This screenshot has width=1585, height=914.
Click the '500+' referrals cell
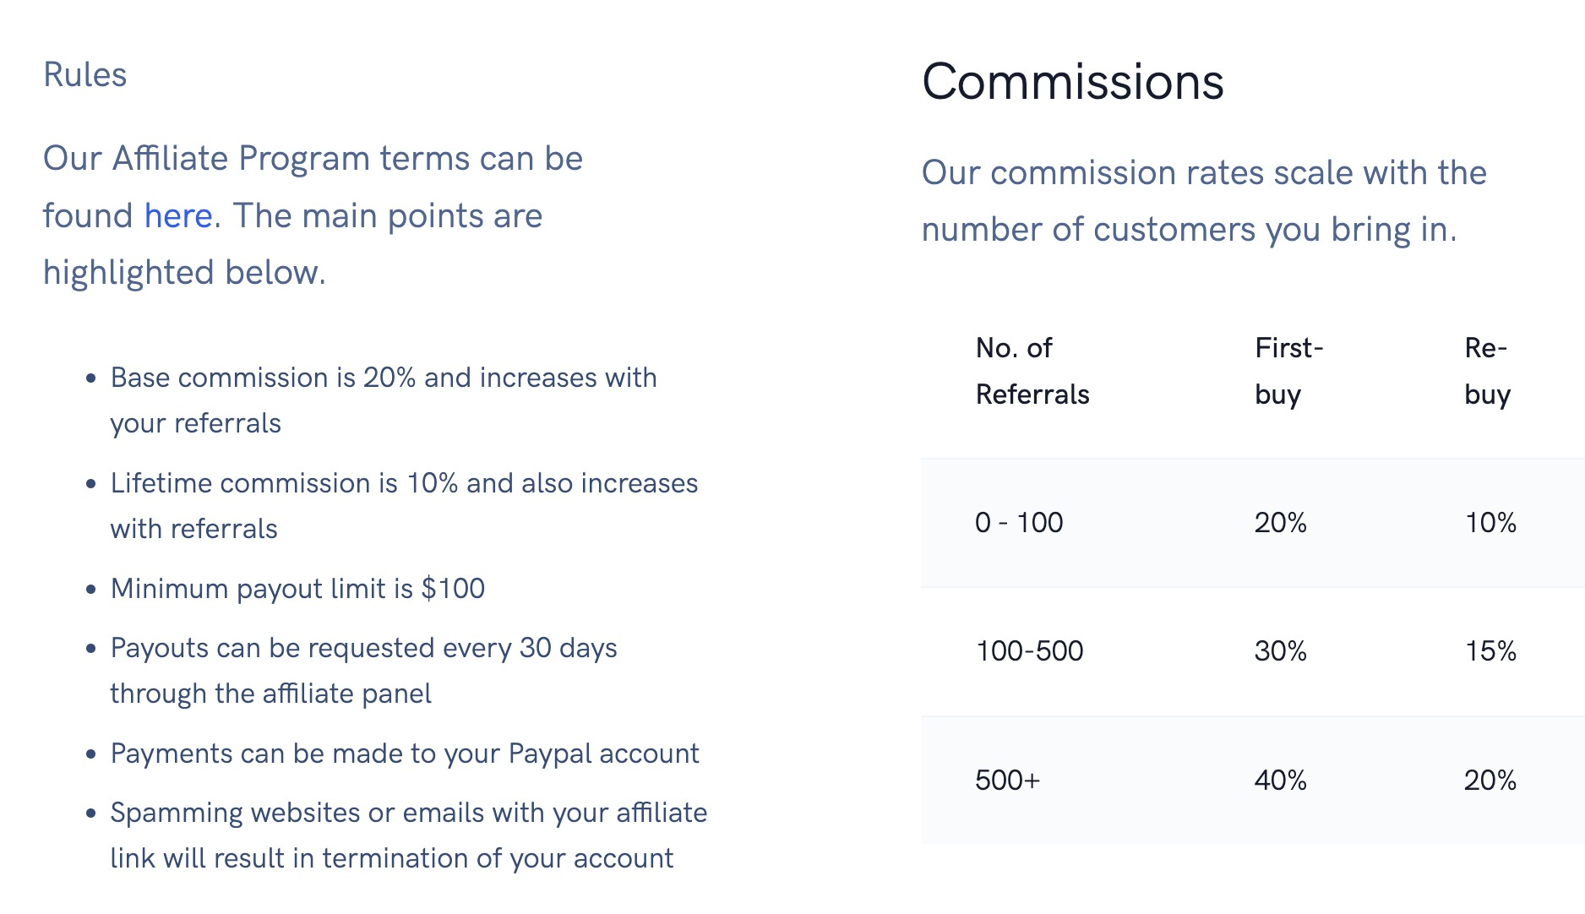click(1007, 780)
